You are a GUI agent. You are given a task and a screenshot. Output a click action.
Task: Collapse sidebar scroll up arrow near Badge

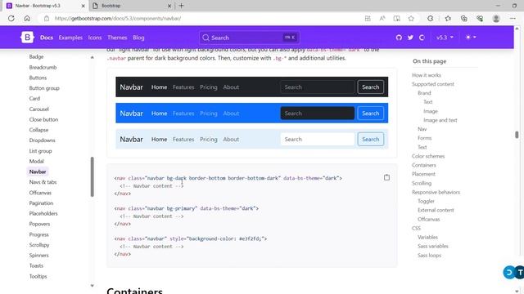coord(92,57)
